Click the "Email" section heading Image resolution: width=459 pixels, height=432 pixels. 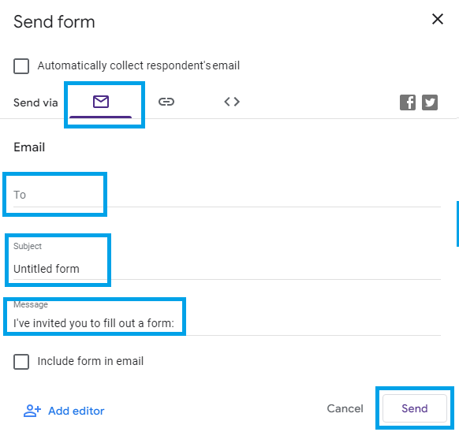[29, 147]
